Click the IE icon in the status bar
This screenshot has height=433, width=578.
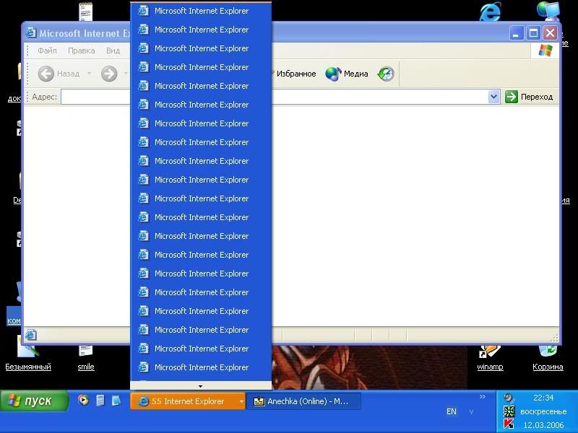(x=30, y=335)
